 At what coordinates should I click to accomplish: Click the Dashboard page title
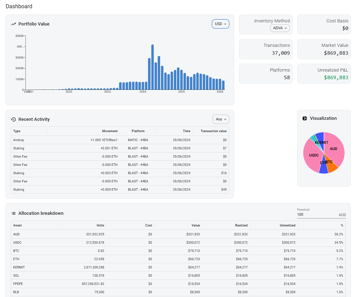pyautogui.click(x=19, y=6)
